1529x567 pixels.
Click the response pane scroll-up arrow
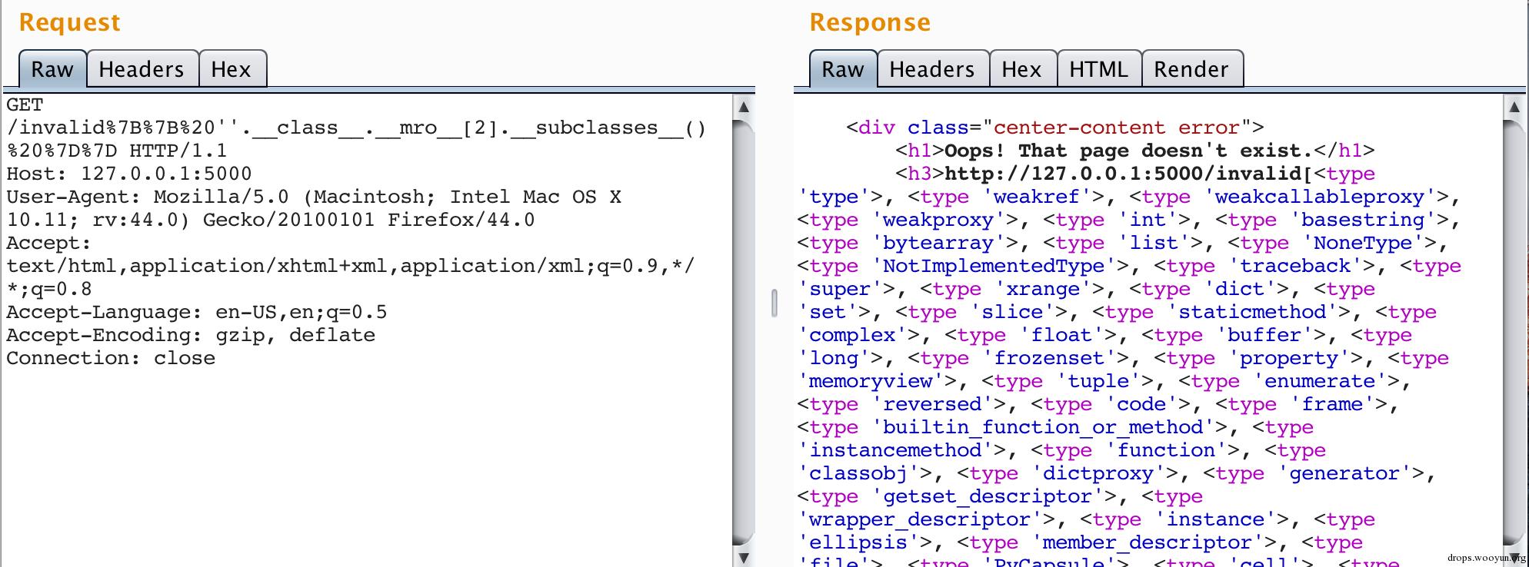(x=1514, y=107)
